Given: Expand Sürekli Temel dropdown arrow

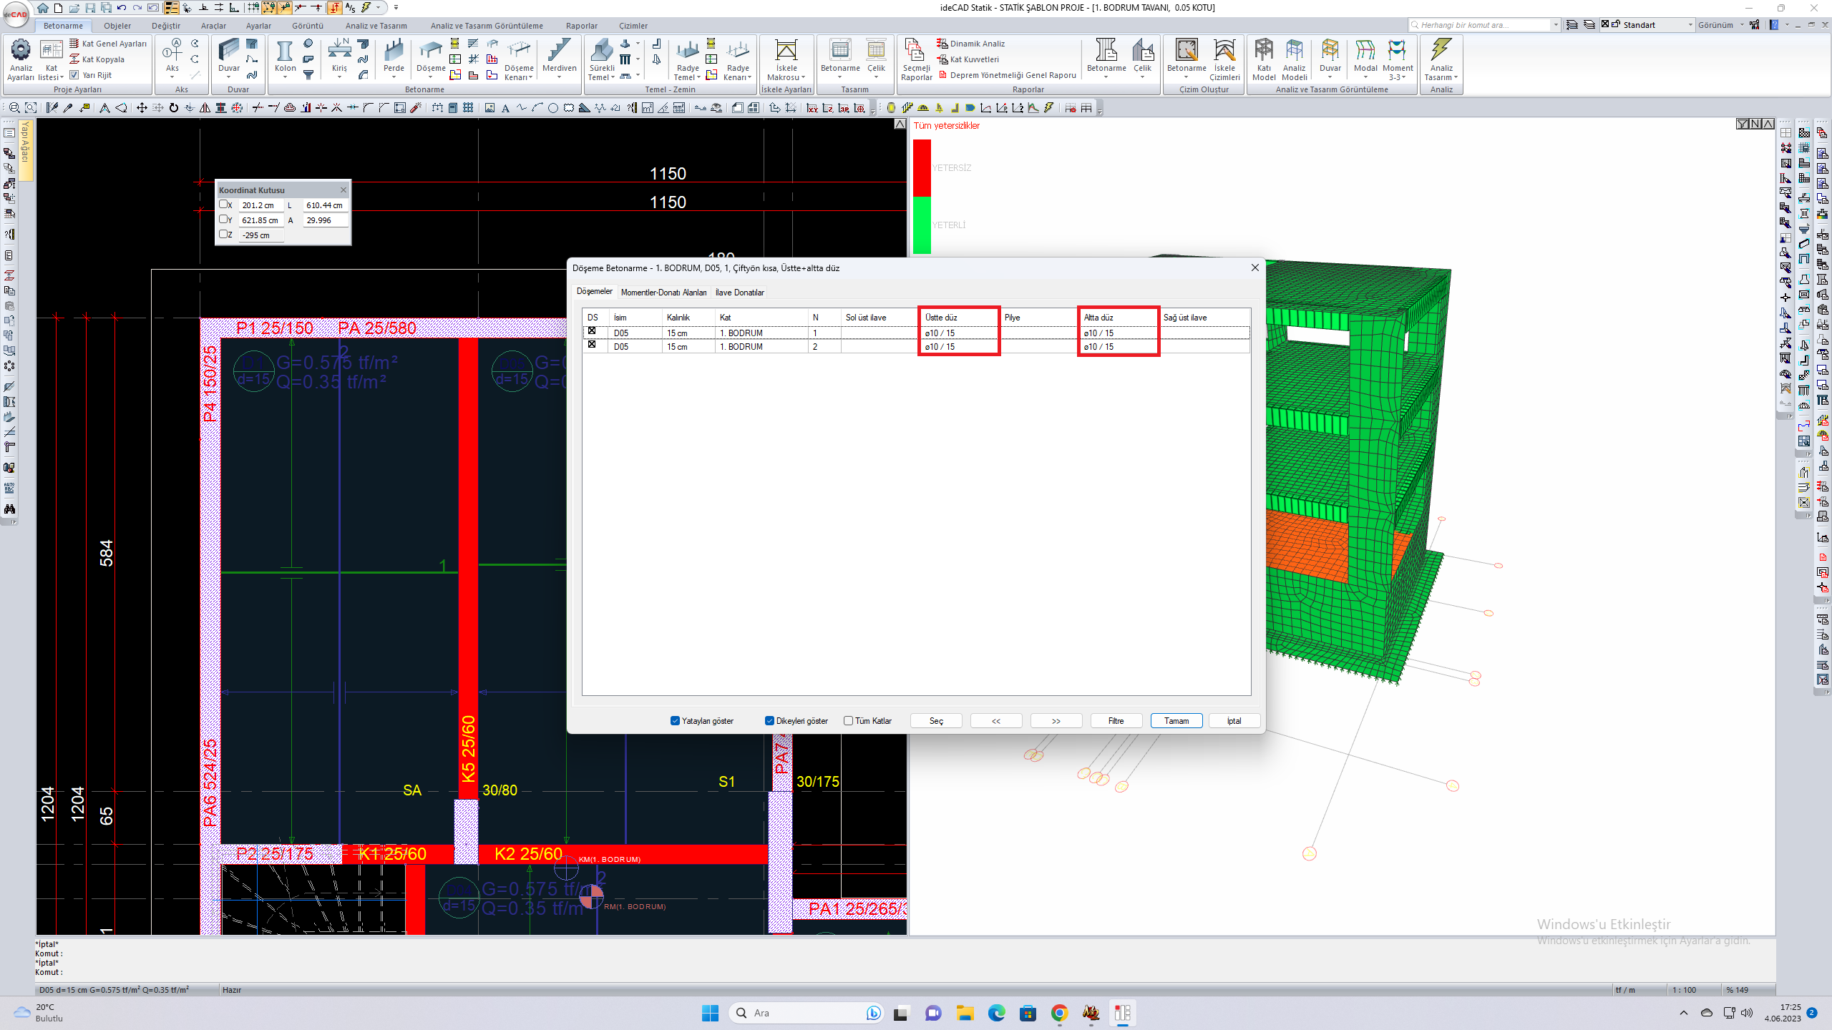Looking at the screenshot, I should (x=613, y=77).
